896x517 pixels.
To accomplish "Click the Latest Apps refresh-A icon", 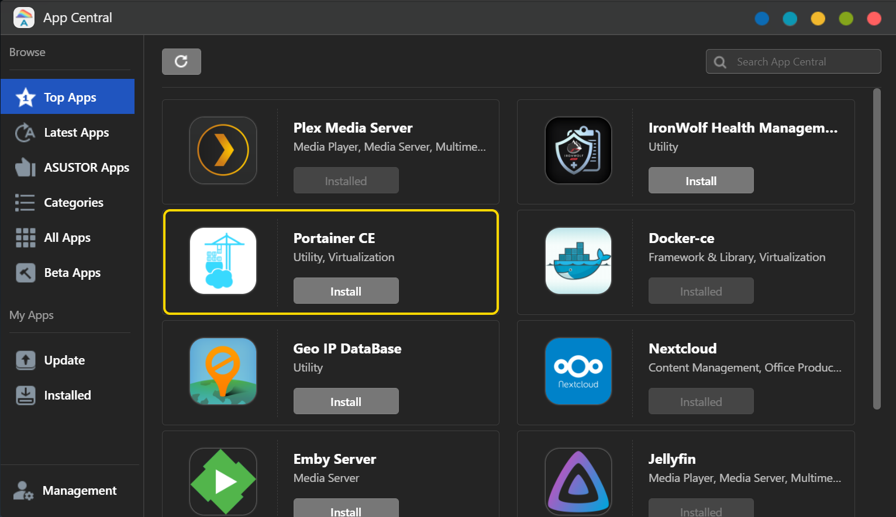I will (25, 133).
